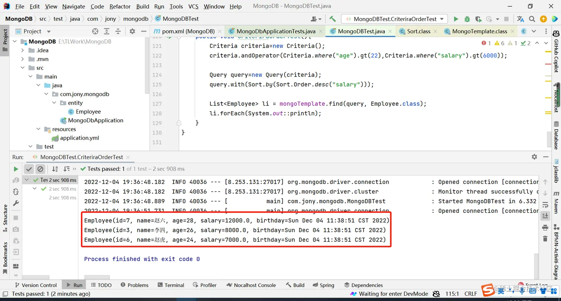Viewport: 561px width, 301px height.
Task: Toggle soft-wrap in console output
Action: (545, 205)
